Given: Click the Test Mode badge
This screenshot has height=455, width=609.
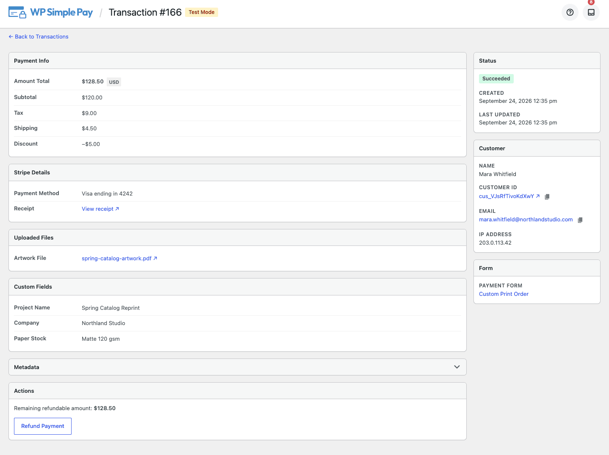Looking at the screenshot, I should pyautogui.click(x=202, y=12).
